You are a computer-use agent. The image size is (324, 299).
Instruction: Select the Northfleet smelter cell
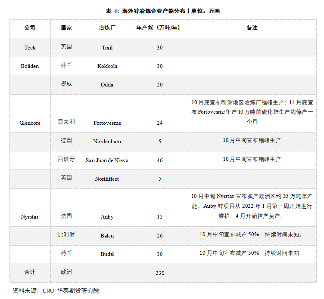(x=107, y=179)
